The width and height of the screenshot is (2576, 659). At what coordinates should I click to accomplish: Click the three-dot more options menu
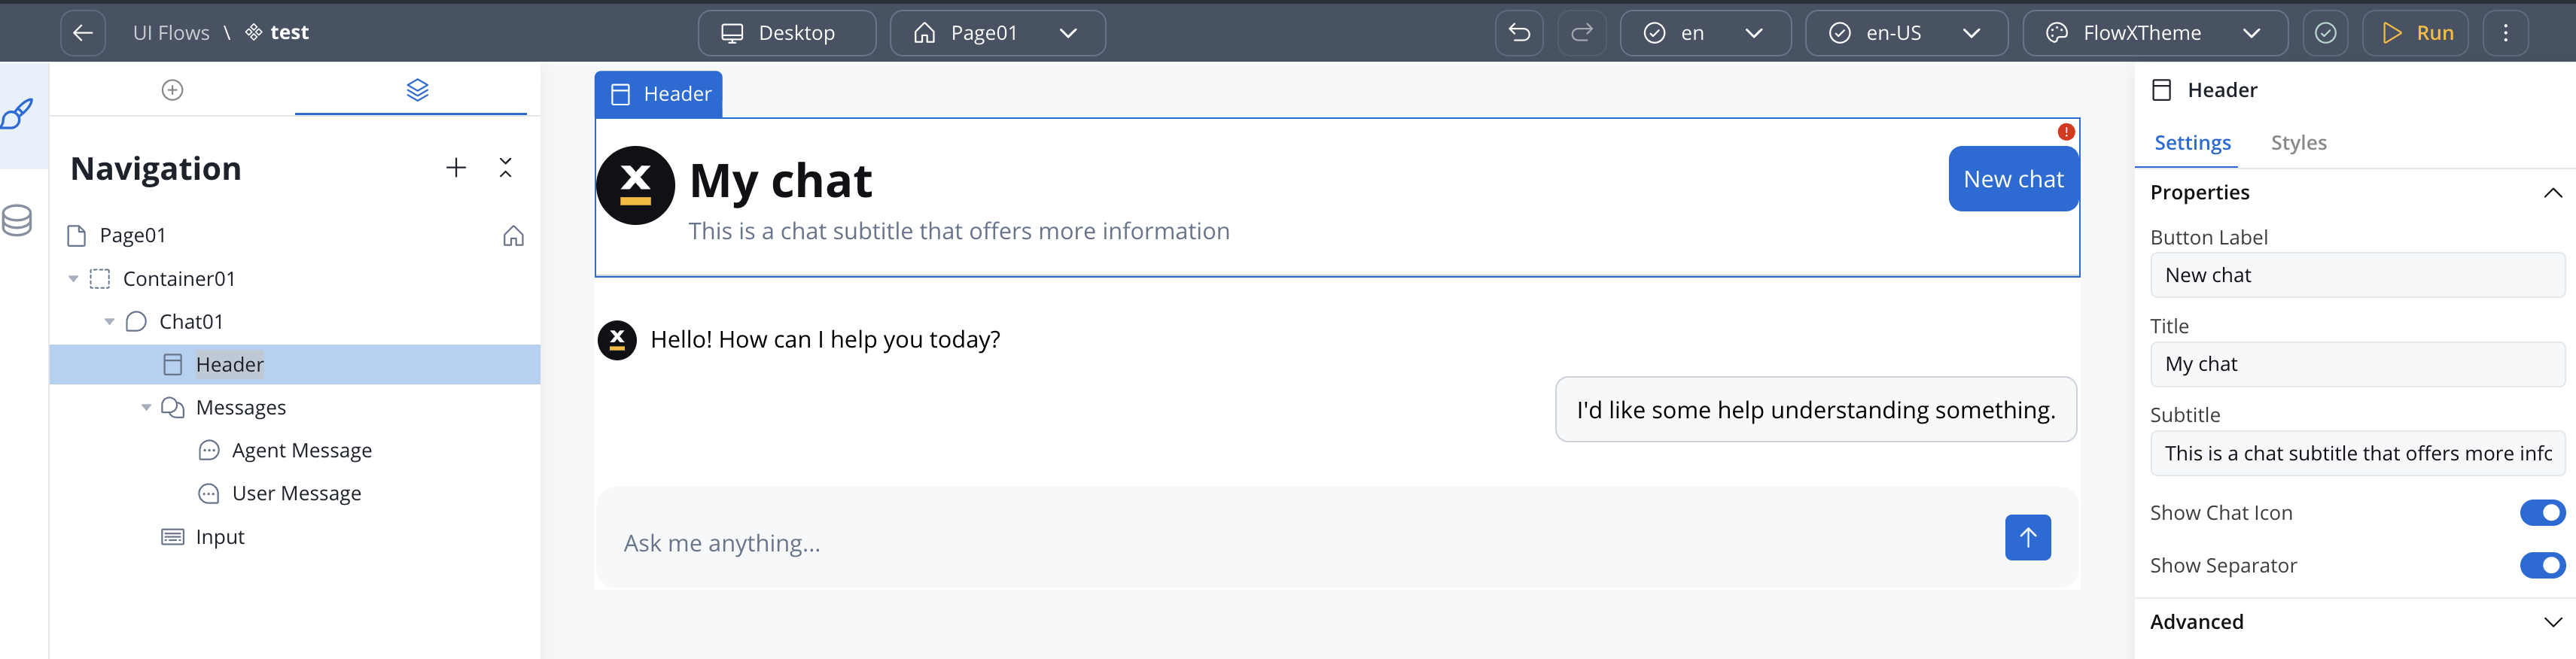[x=2505, y=33]
